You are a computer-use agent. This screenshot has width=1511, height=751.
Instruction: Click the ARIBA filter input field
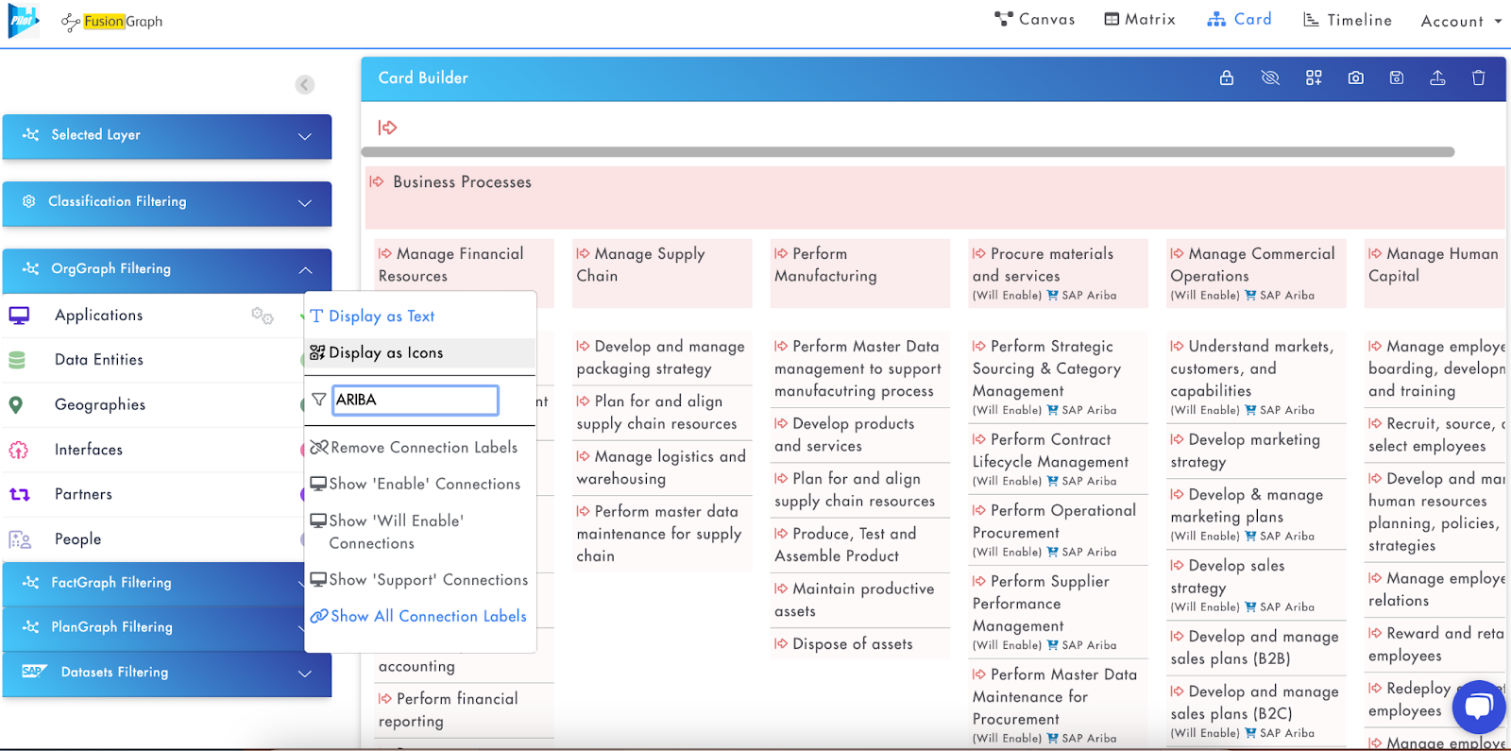pos(416,401)
